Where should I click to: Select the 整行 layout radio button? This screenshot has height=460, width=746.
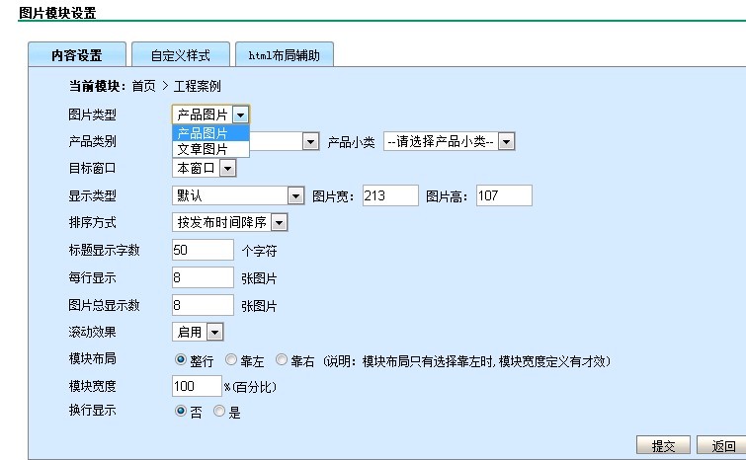[181, 360]
